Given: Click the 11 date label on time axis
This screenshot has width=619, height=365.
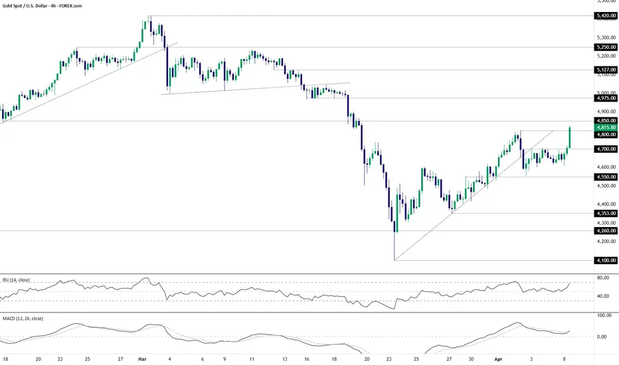Looking at the screenshot, I should (252, 359).
